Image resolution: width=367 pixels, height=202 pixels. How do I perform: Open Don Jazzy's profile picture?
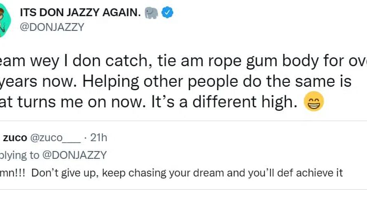[4, 20]
